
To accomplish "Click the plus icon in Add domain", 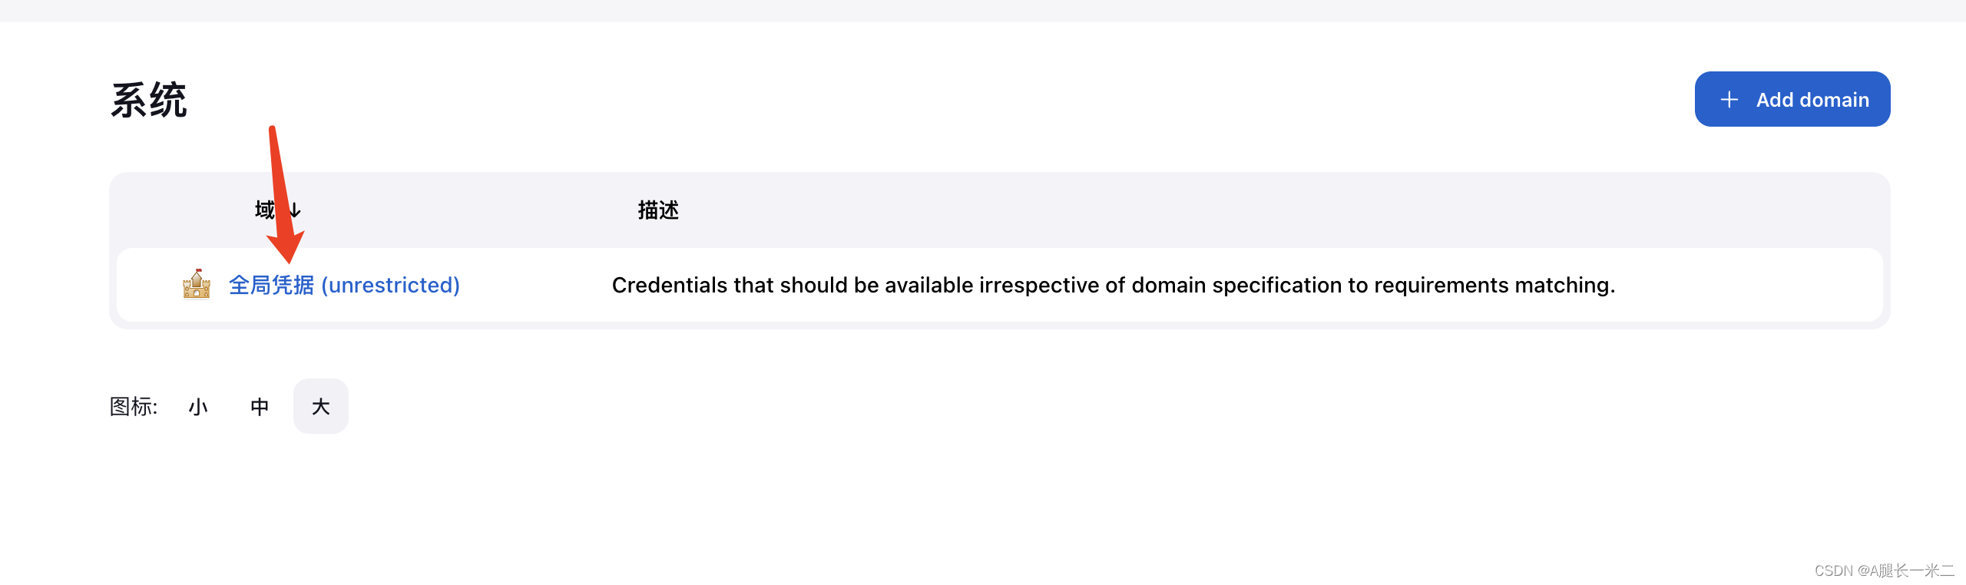I will pyautogui.click(x=1729, y=100).
